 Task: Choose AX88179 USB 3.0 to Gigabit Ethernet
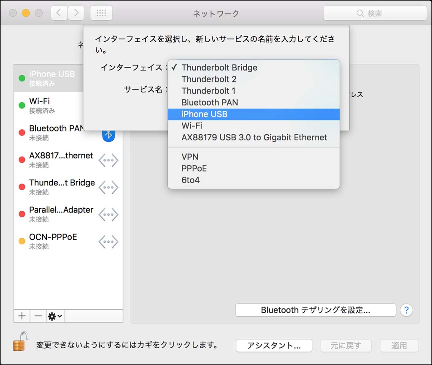254,137
